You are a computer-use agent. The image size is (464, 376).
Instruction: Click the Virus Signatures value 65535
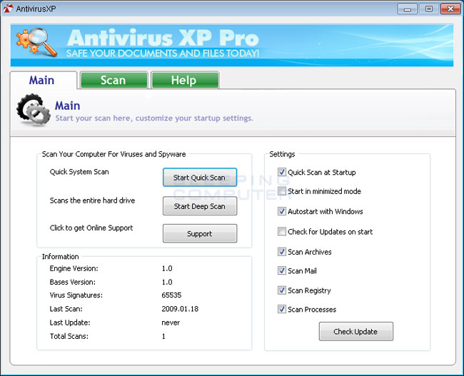[171, 295]
